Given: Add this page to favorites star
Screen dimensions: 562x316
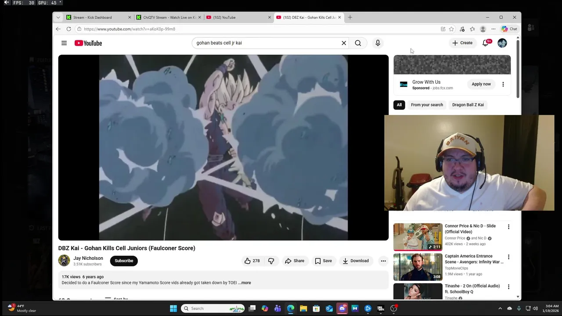Looking at the screenshot, I should tap(451, 29).
